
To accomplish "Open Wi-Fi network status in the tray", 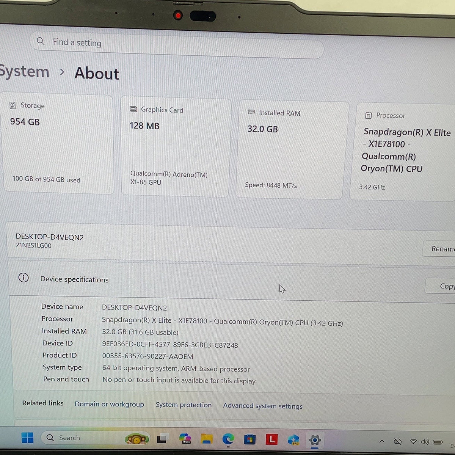I will pos(413,442).
